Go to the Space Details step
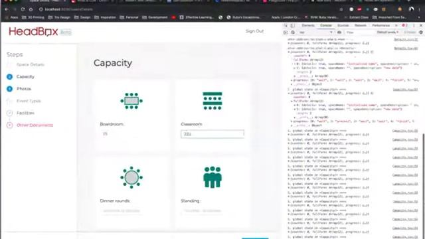425x239 pixels. (31, 64)
